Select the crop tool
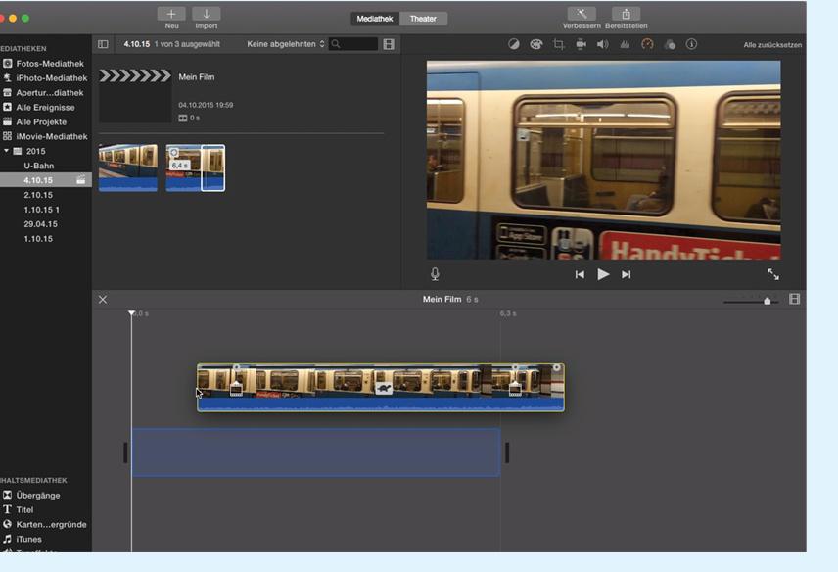 pos(558,44)
